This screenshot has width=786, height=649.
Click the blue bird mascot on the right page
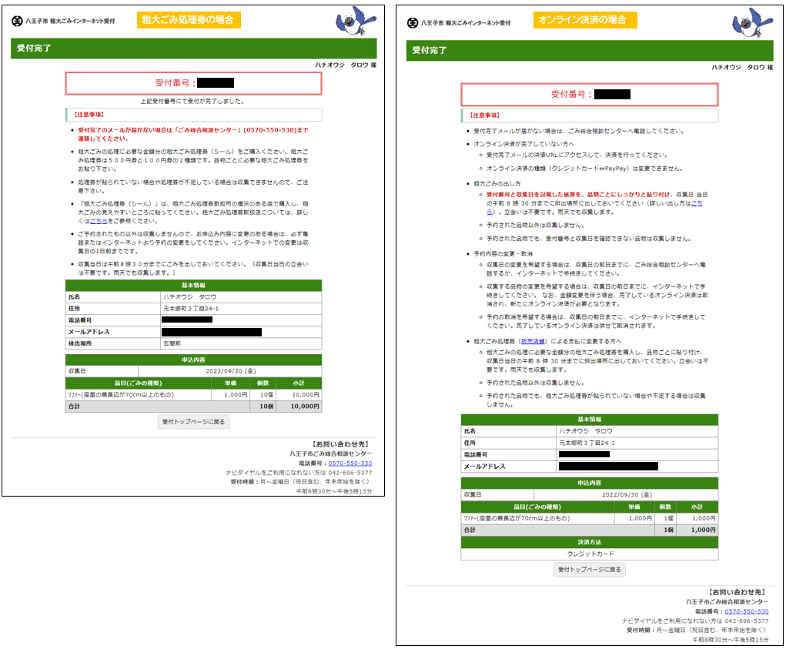pyautogui.click(x=751, y=22)
